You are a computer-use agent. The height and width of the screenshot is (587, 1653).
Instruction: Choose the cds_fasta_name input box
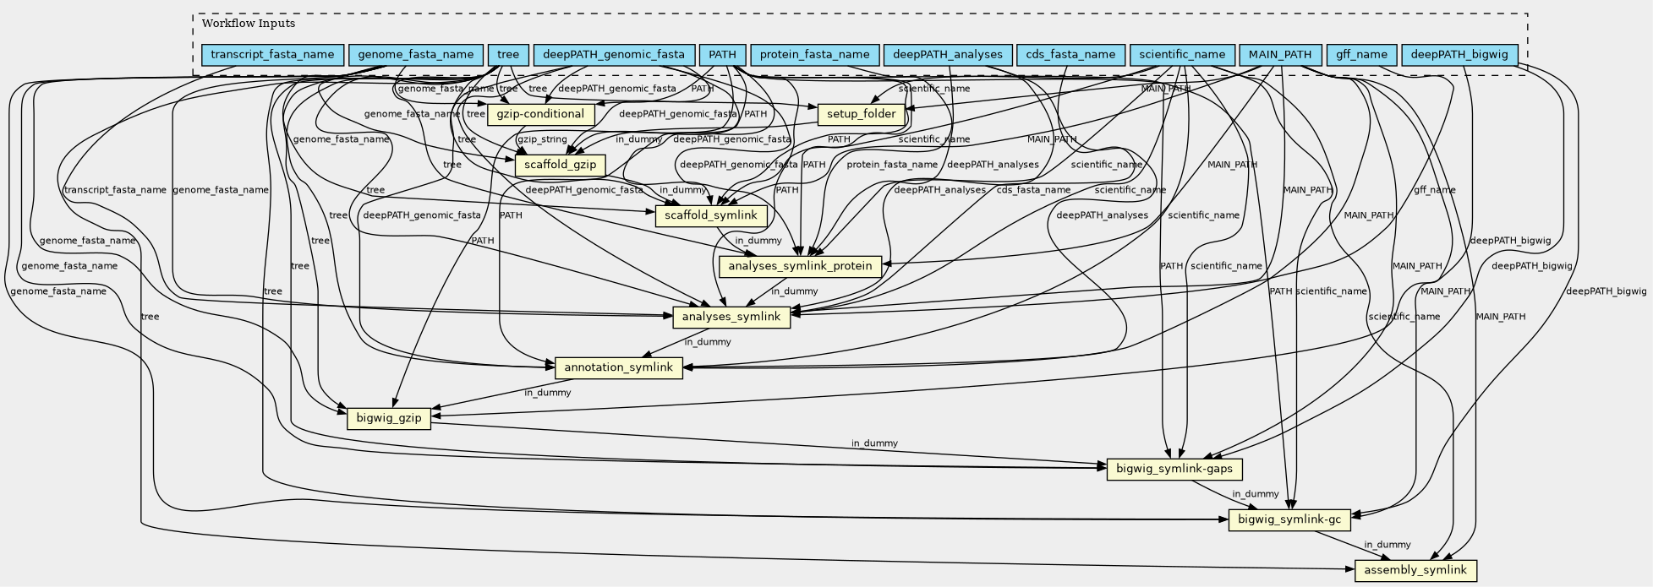(1070, 55)
